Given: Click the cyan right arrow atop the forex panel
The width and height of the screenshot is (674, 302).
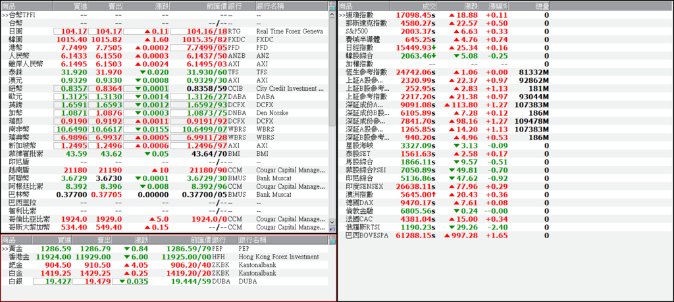Looking at the screenshot, I should click(x=332, y=8).
